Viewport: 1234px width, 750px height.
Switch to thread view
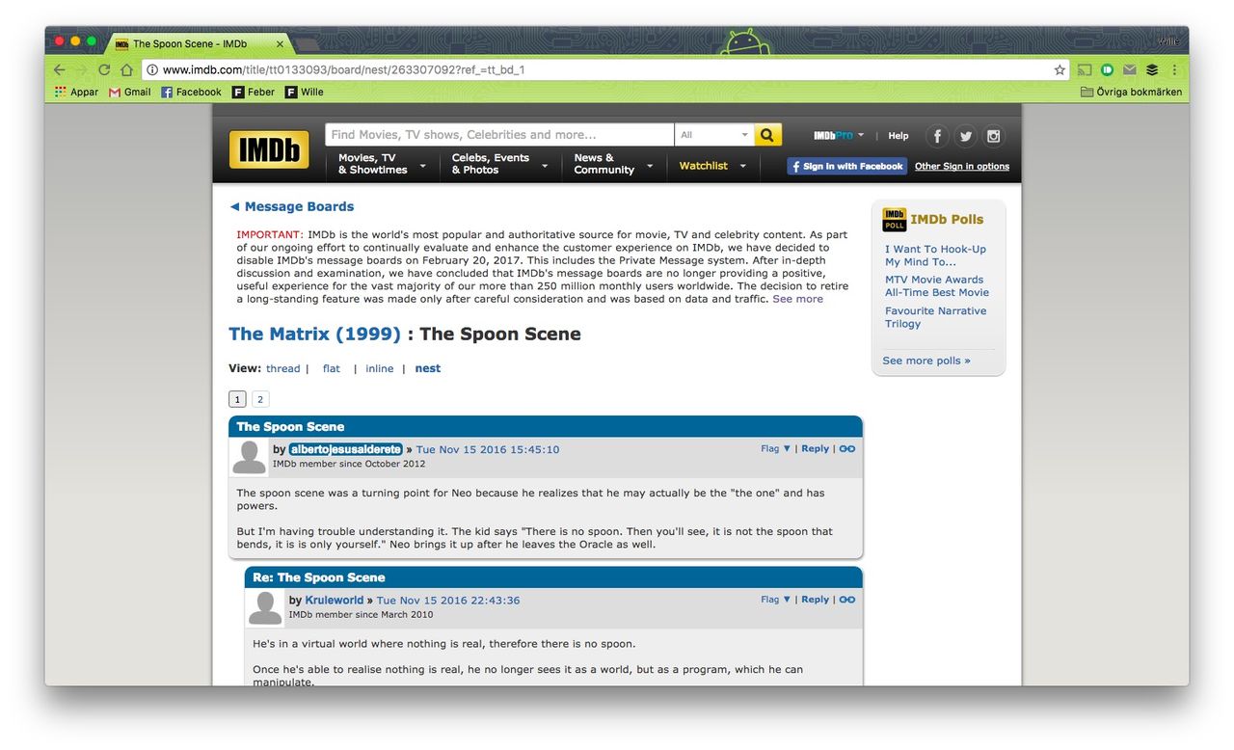coord(283,368)
